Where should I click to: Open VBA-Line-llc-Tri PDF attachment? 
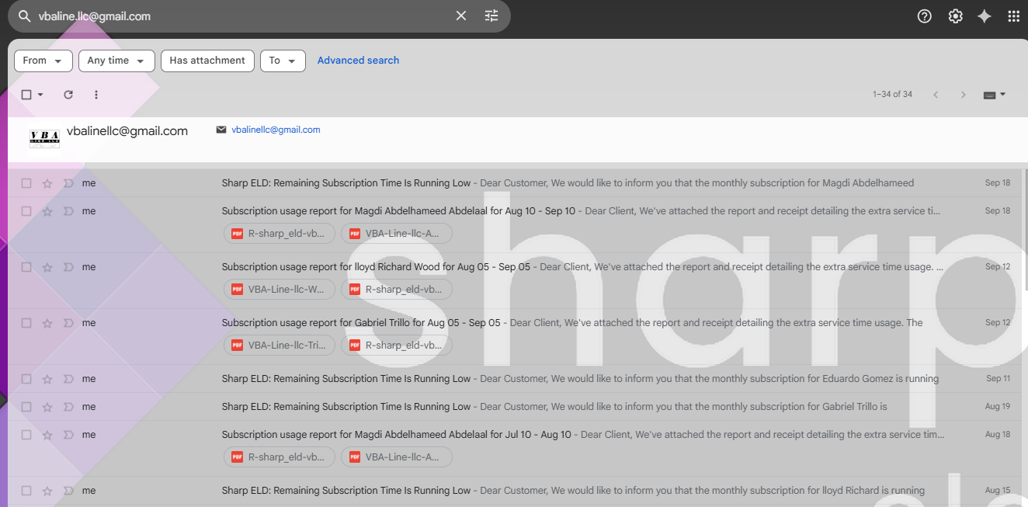pyautogui.click(x=280, y=346)
